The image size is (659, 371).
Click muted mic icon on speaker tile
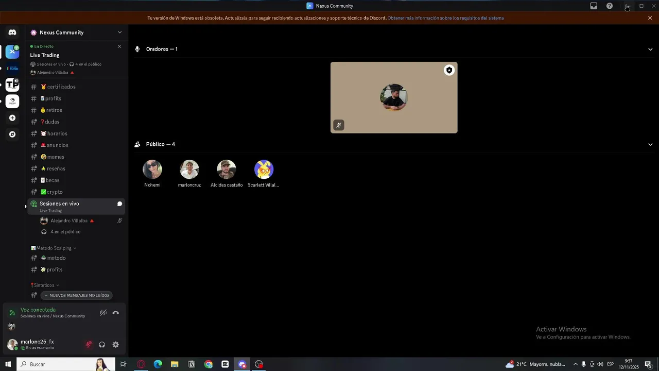pyautogui.click(x=338, y=125)
